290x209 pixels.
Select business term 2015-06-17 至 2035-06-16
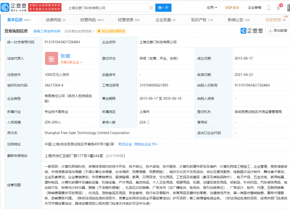tap(160, 99)
